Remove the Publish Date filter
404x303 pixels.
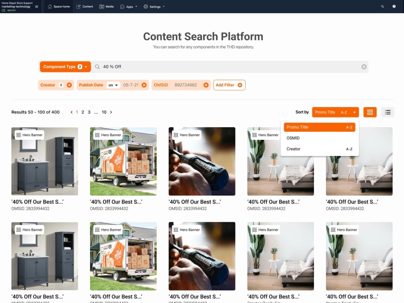tap(144, 85)
